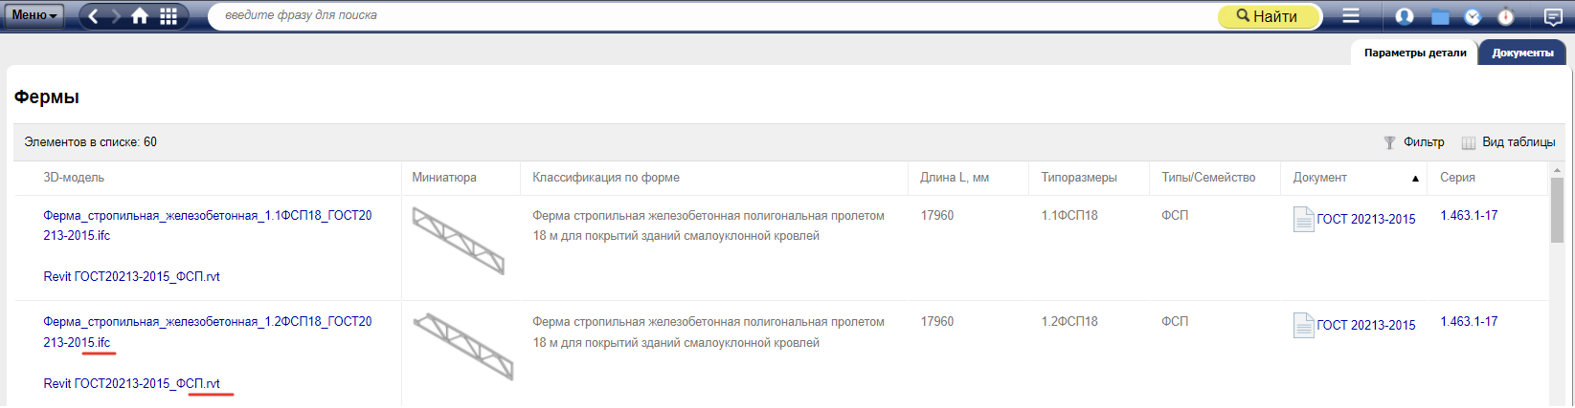Image resolution: width=1575 pixels, height=408 pixels.
Task: Open the Revit ГОСТ20213-2015_ФСП.rvt link in first row
Action: coord(131,276)
